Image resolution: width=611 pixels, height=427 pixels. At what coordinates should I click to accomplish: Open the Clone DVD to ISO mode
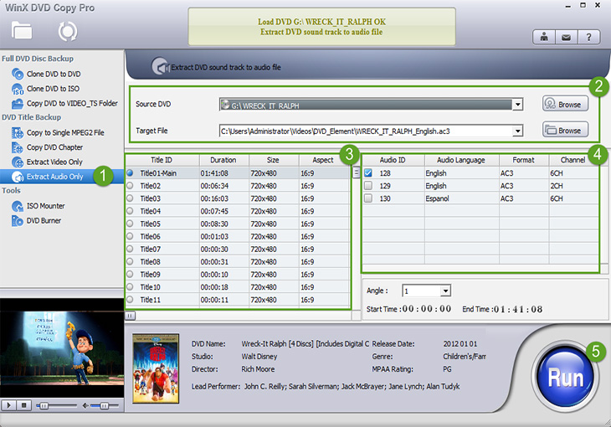coord(53,89)
